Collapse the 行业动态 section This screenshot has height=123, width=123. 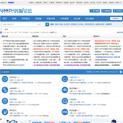[121, 72]
